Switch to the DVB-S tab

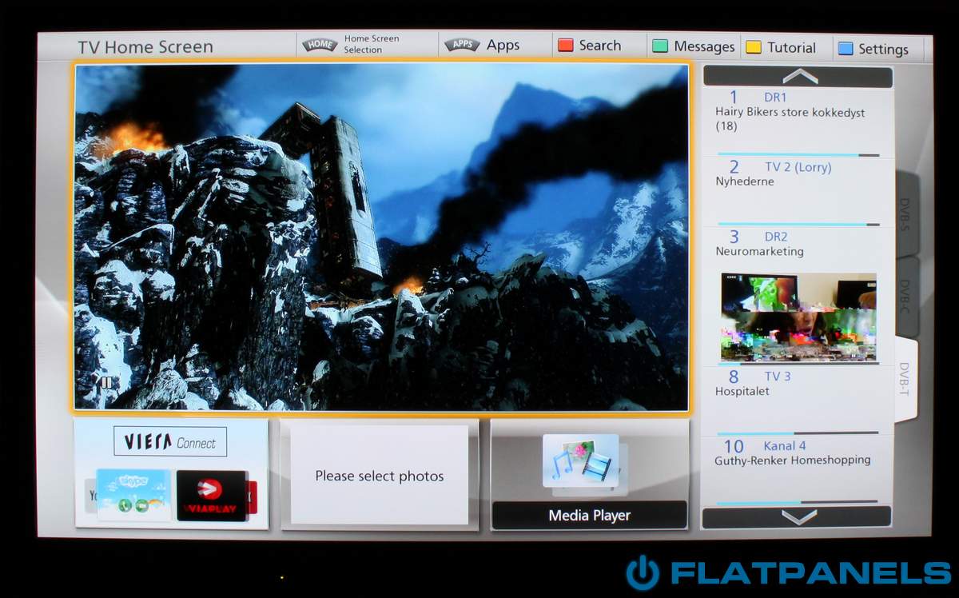[x=906, y=214]
